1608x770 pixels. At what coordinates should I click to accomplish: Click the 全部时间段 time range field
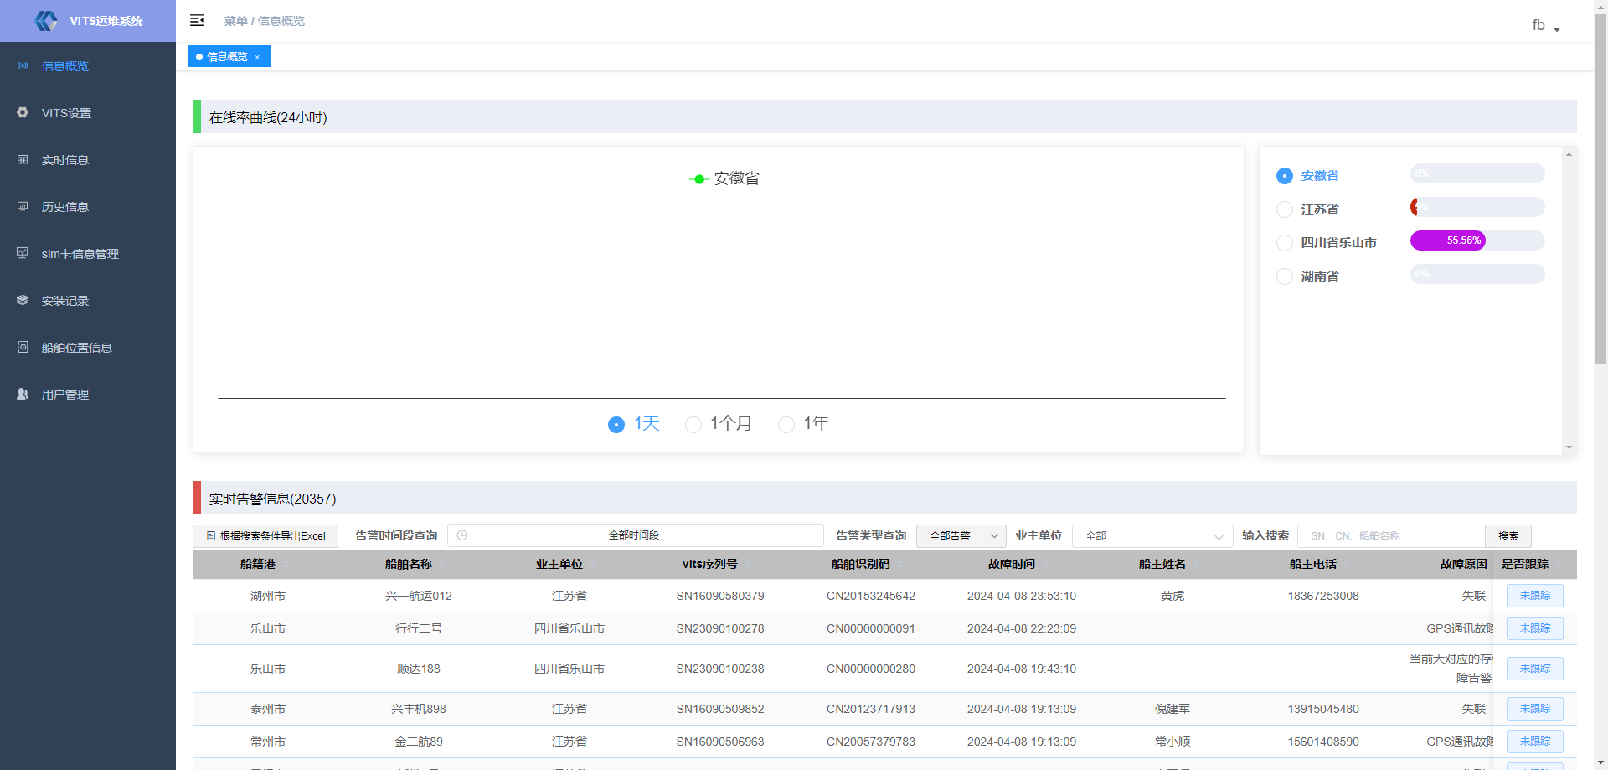(x=636, y=535)
